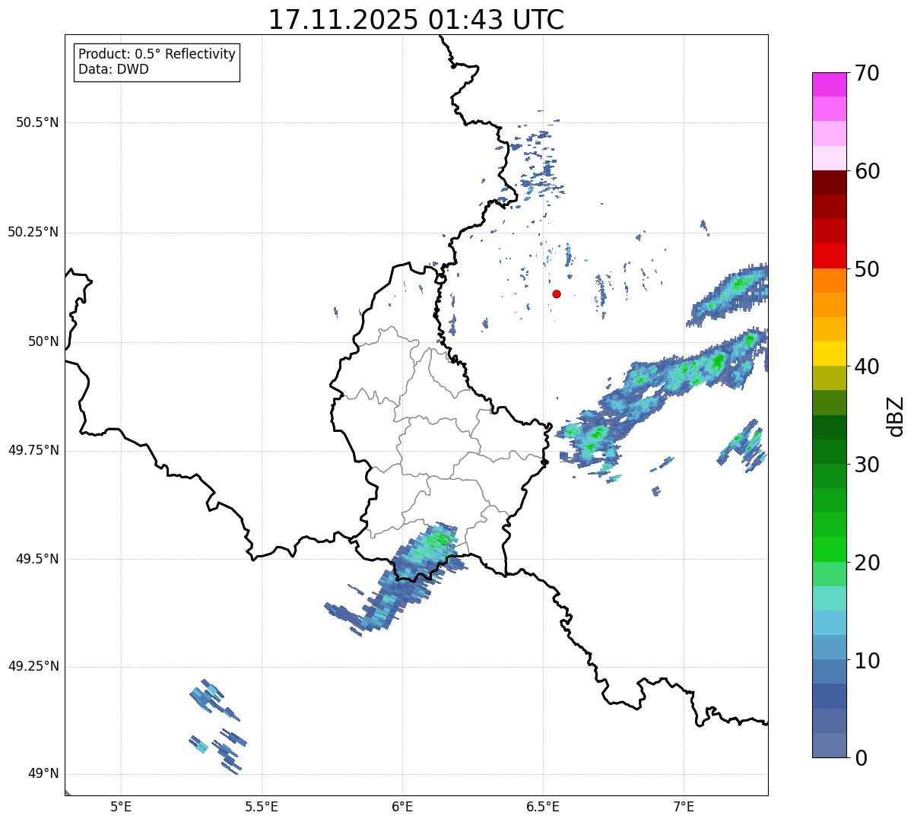Click the latitude label 49.5°N

pos(36,559)
